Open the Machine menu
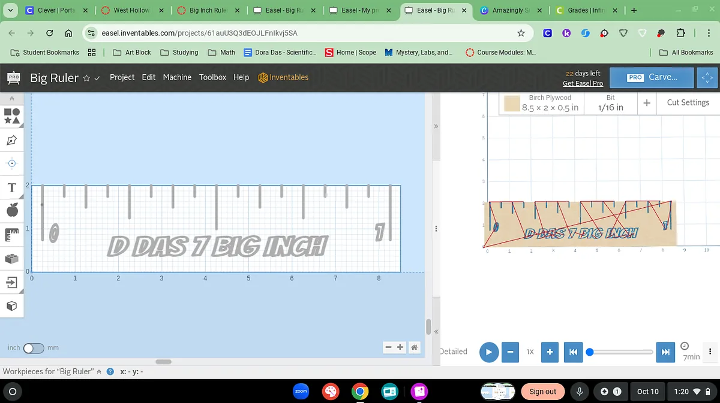This screenshot has width=720, height=403. point(177,77)
